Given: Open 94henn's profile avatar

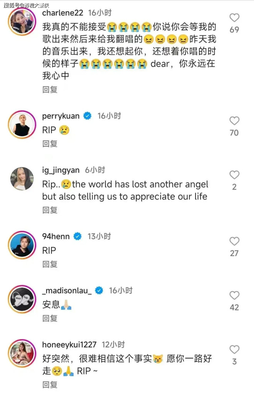Looking at the screenshot, I should [22, 245].
